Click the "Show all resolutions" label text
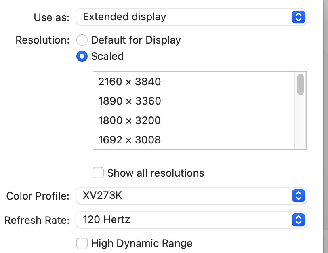328x253 pixels. click(x=156, y=173)
